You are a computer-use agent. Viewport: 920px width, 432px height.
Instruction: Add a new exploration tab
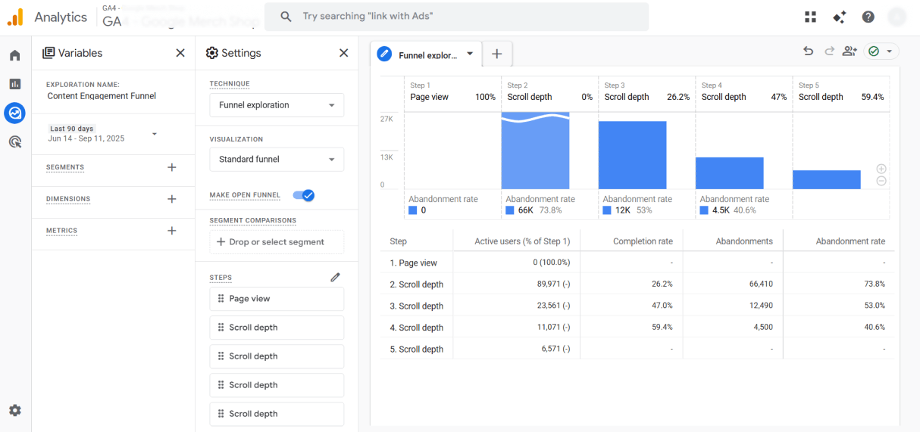497,54
